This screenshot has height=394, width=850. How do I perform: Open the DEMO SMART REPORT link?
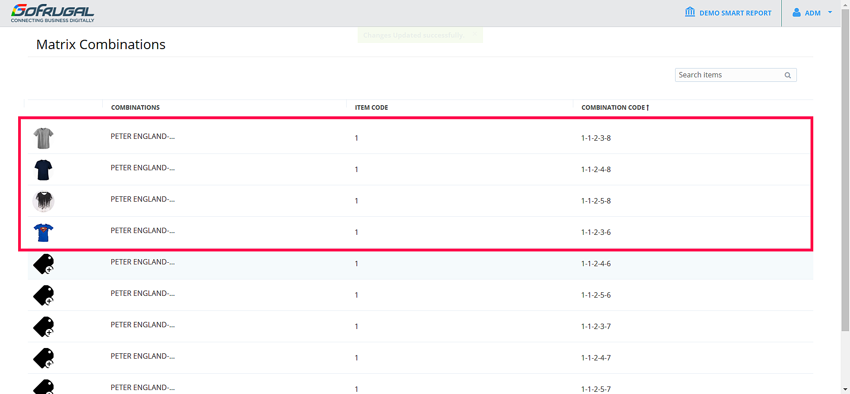(x=735, y=13)
